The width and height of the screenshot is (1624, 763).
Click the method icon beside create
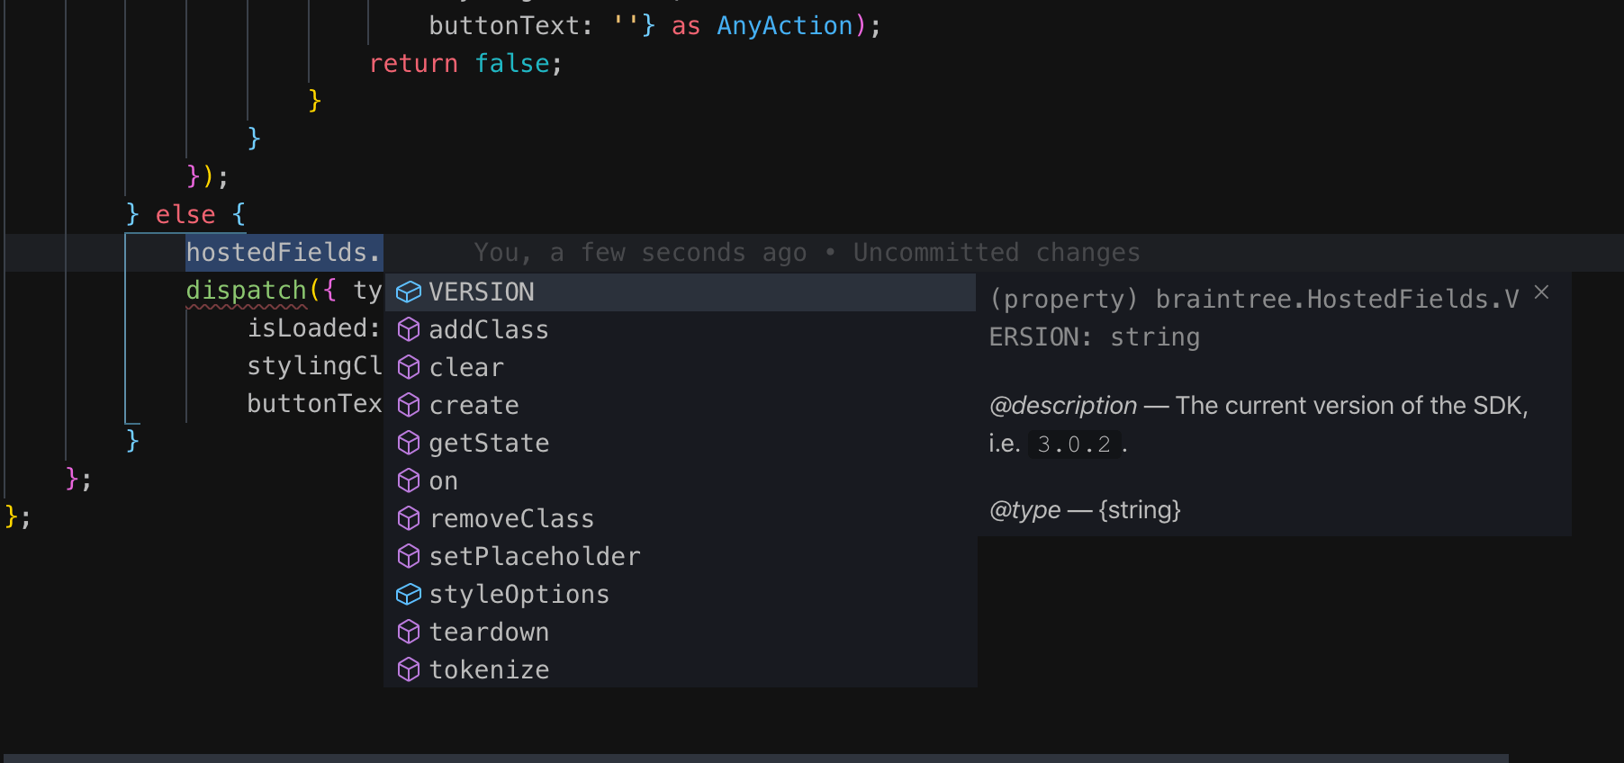pos(410,405)
